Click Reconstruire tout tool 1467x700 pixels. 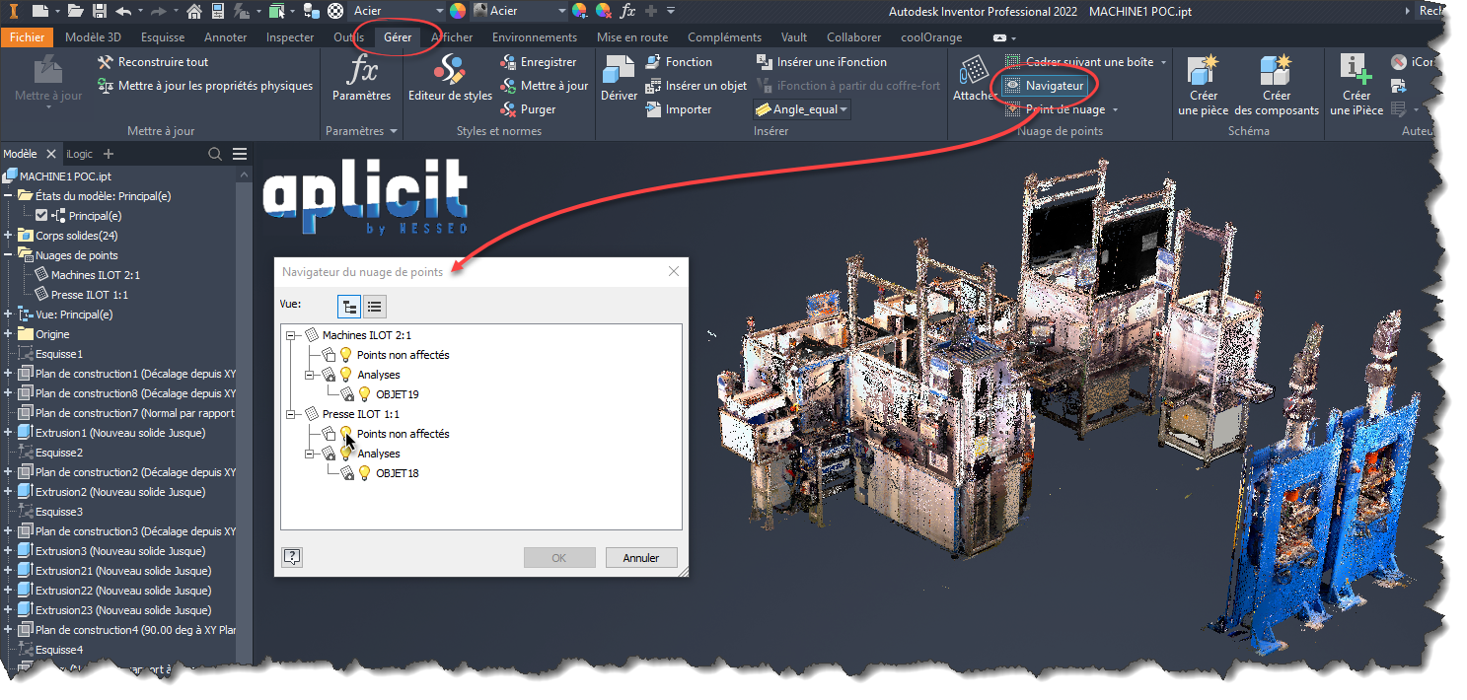click(x=154, y=62)
